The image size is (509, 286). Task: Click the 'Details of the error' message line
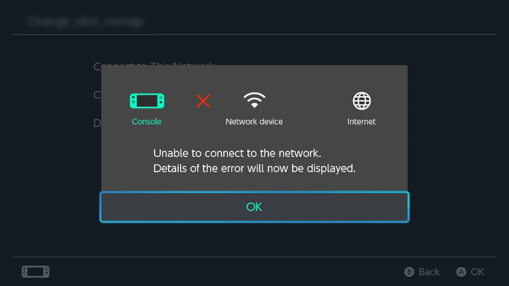(254, 168)
